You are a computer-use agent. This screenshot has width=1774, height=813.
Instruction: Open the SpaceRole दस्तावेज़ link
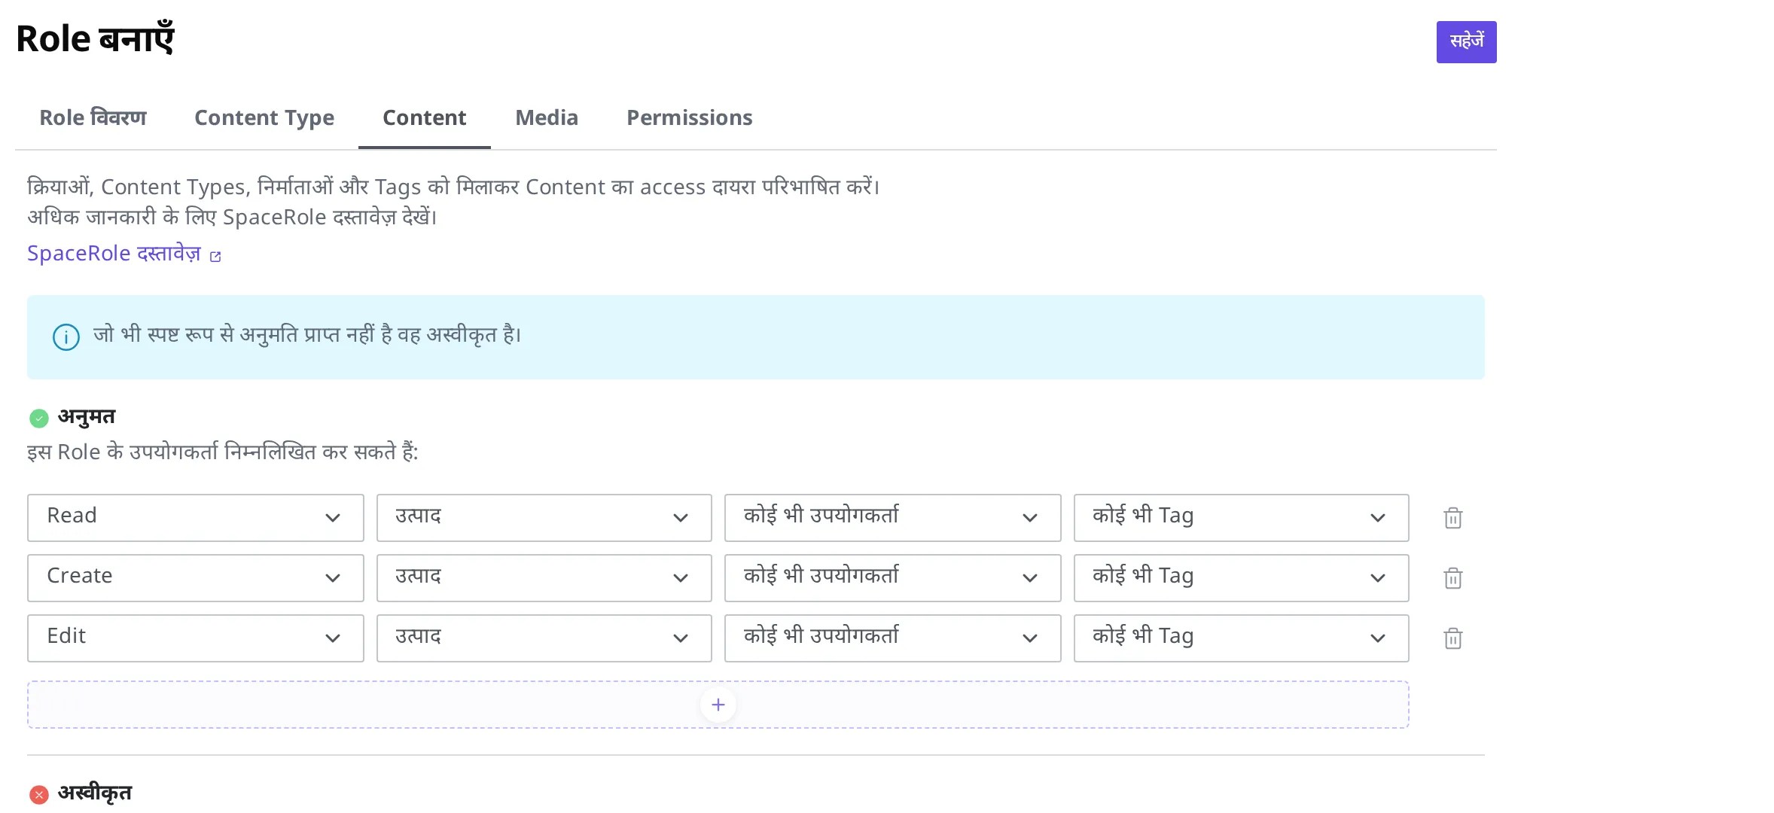point(114,254)
